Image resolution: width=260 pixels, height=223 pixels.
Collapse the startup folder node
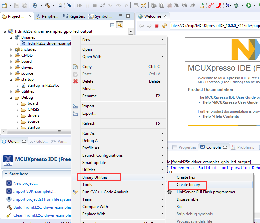pyautogui.click(x=11, y=80)
